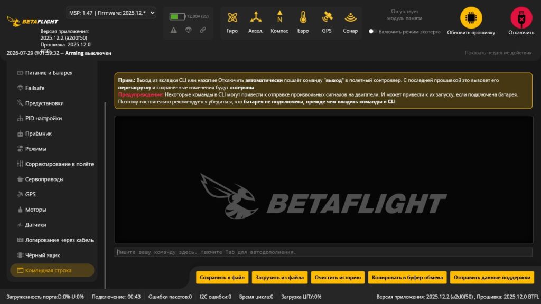541x304 pixels.
Task: Click Загруженность порта status text
Action: pos(45,297)
